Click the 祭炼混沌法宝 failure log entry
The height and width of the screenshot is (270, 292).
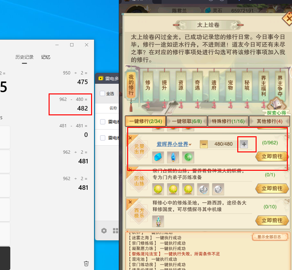(x=174, y=254)
